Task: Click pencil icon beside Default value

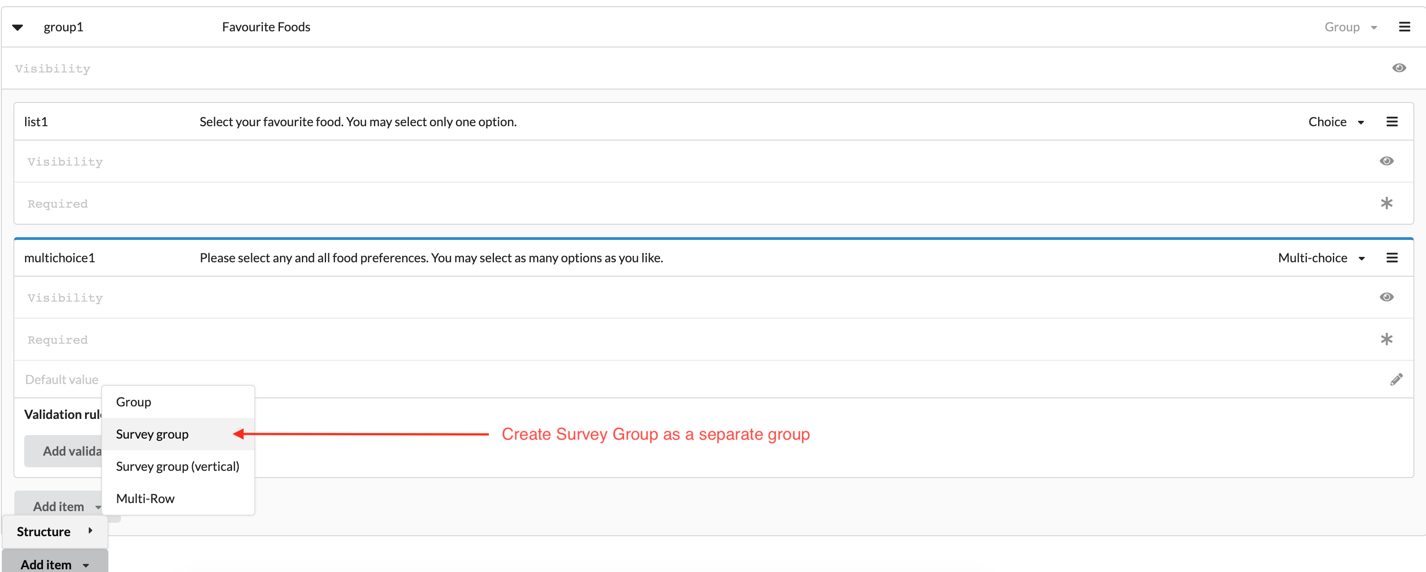Action: click(1396, 380)
